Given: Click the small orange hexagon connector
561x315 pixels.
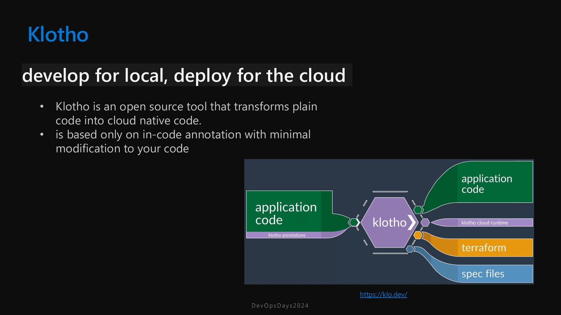Looking at the screenshot, I should tap(418, 235).
